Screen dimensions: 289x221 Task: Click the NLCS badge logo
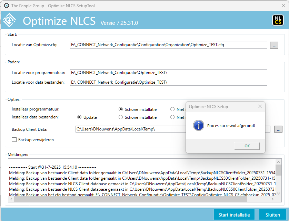tap(278, 20)
